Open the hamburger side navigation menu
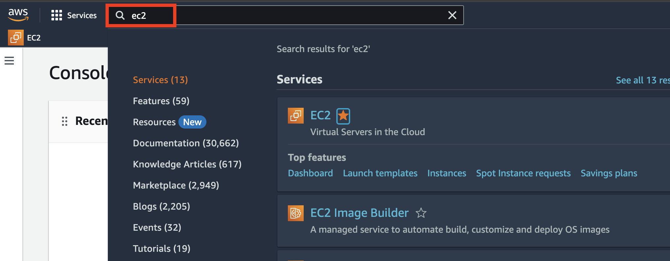 [x=9, y=61]
